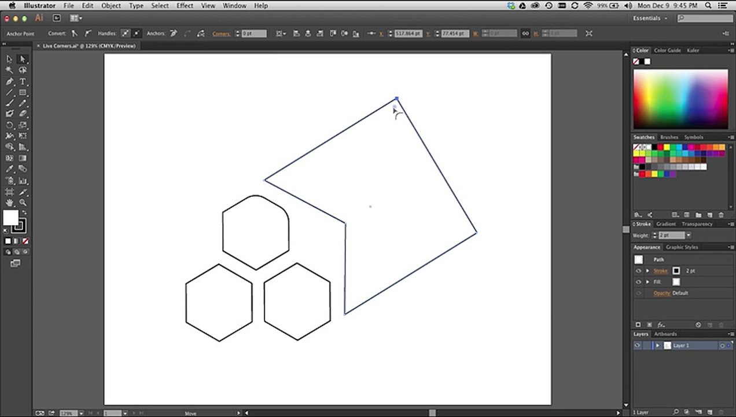Toggle constrain width and height proportions link
Screen dimensions: 736x417
pyautogui.click(x=525, y=34)
